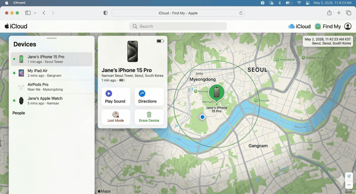Viewport: 356px width, 194px height.
Task: Click the Devices heading
Action: 25,44
